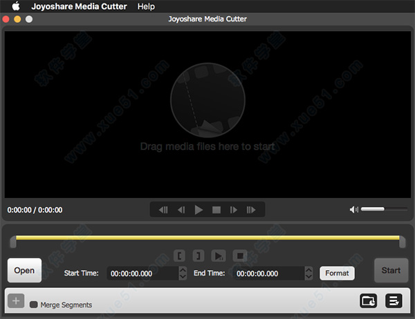Increase Start Time with the up arrow
The image size is (415, 319).
[183, 270]
